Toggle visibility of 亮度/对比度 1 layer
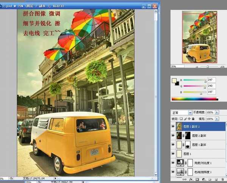This screenshot has height=183, width=227. coord(173,163)
